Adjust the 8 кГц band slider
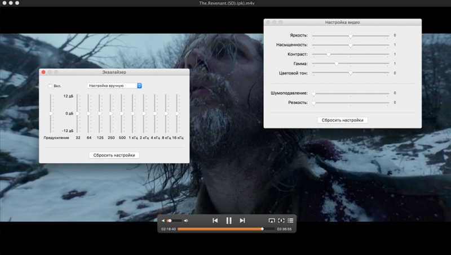The width and height of the screenshot is (451, 255). click(x=166, y=114)
